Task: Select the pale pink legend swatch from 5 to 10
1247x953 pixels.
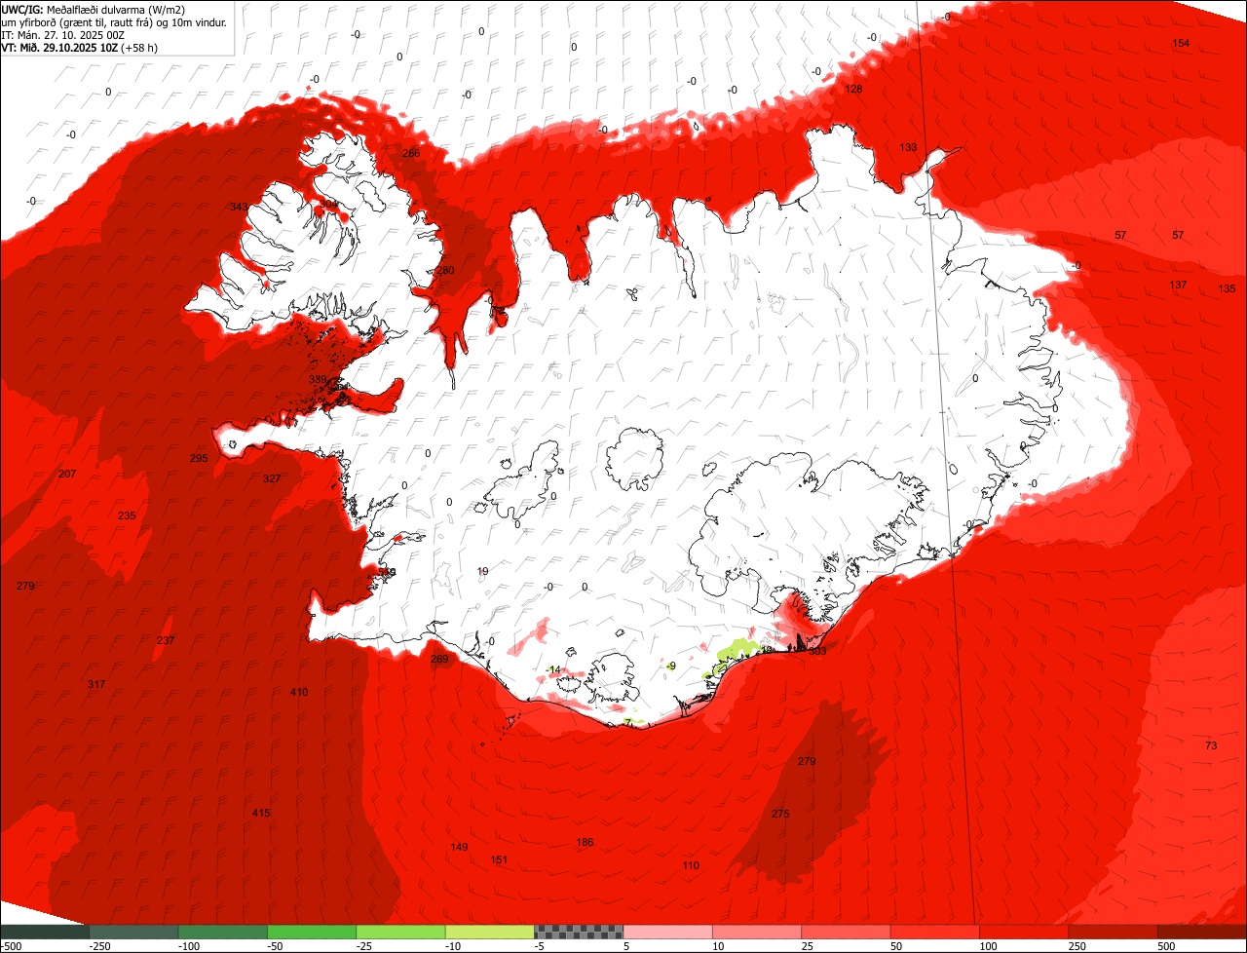Action: (x=668, y=932)
